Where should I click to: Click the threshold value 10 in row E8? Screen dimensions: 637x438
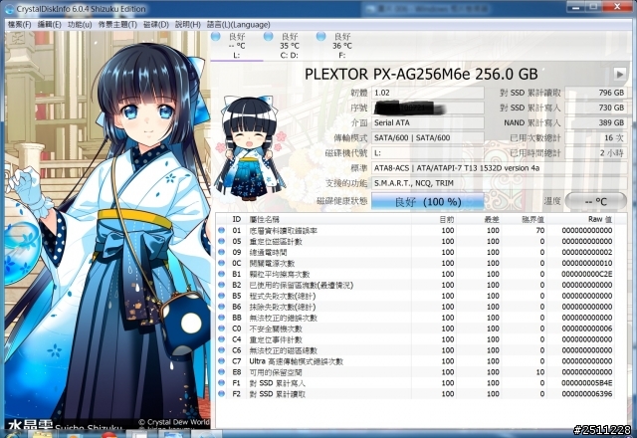[x=539, y=371]
